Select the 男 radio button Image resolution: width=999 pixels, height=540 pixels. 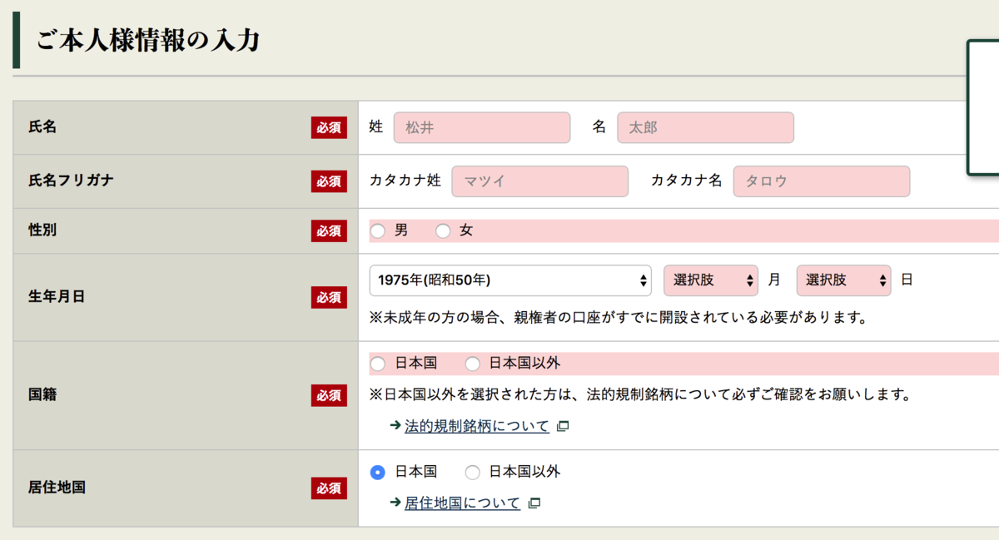point(378,230)
